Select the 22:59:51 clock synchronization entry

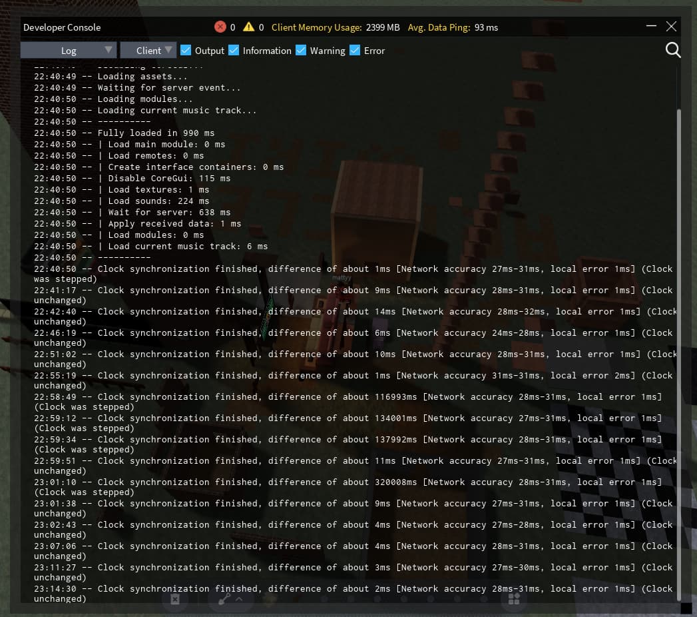[x=355, y=466]
